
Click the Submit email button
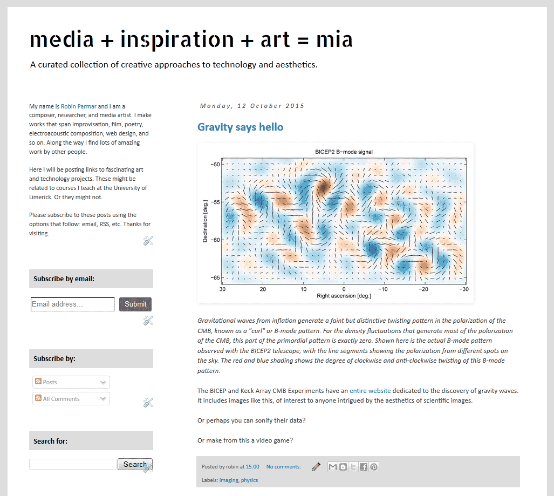(135, 304)
